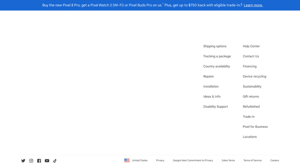Open the Facebook social icon
The image size is (300, 168).
pos(39,161)
